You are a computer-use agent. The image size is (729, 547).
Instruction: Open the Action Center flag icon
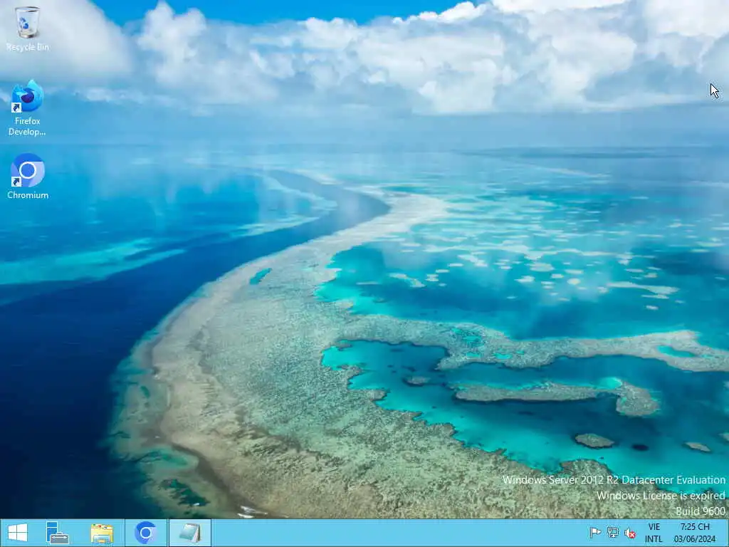point(595,533)
